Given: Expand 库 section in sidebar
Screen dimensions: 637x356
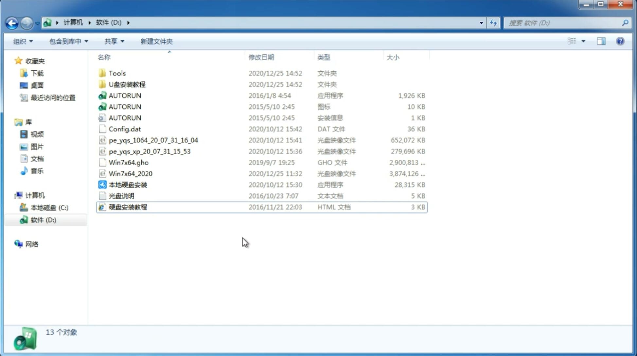Looking at the screenshot, I should tap(13, 122).
